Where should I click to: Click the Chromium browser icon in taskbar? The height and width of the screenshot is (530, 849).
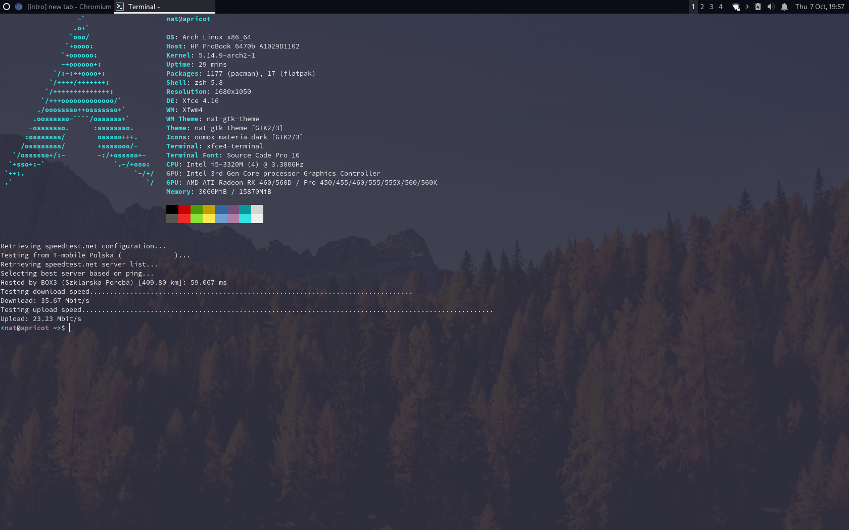pos(19,7)
